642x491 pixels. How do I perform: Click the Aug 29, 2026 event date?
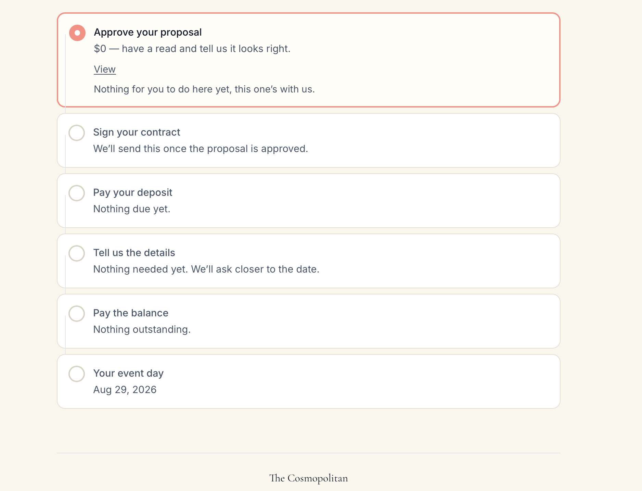(125, 390)
